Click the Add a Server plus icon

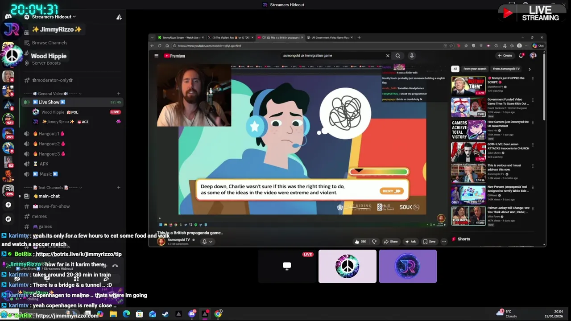[x=8, y=205]
